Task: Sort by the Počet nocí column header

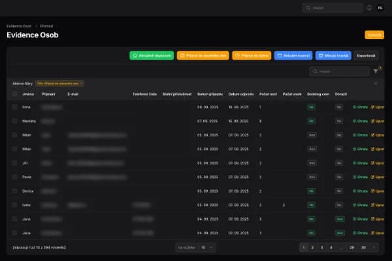Action: pyautogui.click(x=268, y=94)
